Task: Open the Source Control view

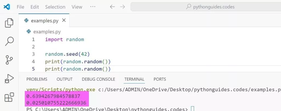Action: (9, 60)
